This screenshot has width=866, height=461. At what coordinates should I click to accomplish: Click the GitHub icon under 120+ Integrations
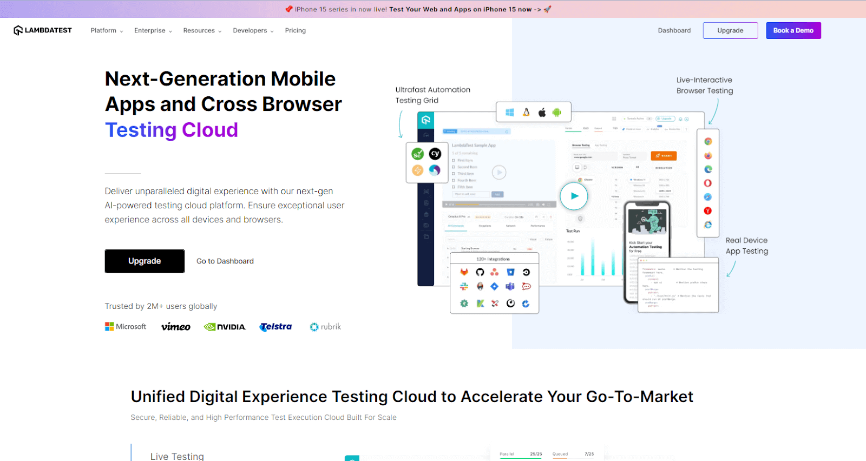tap(480, 272)
